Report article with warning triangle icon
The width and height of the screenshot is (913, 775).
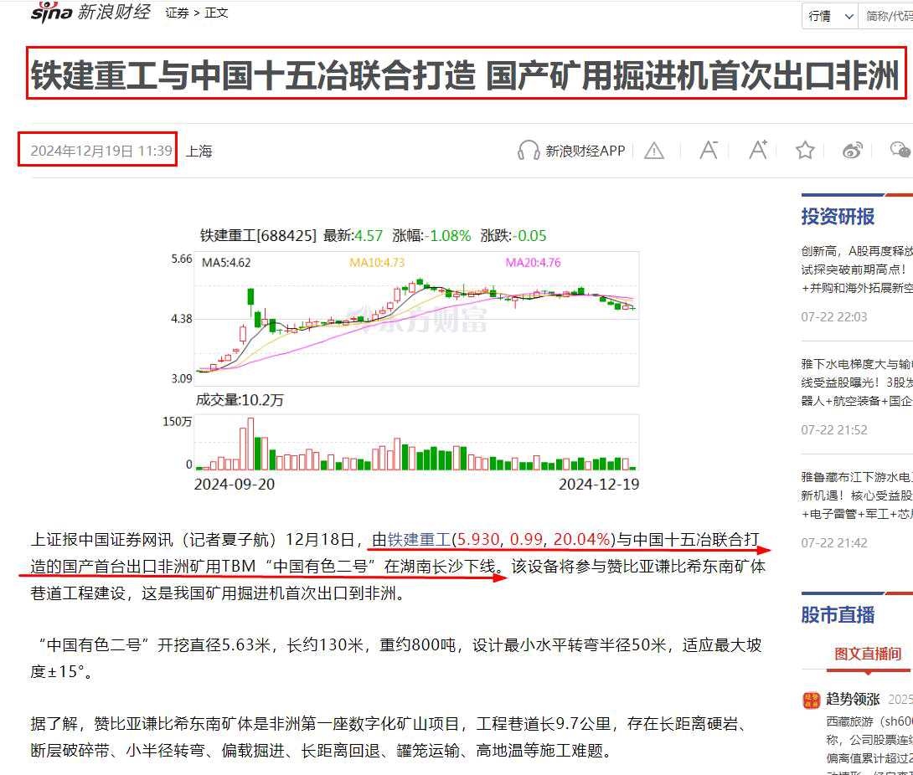654,151
